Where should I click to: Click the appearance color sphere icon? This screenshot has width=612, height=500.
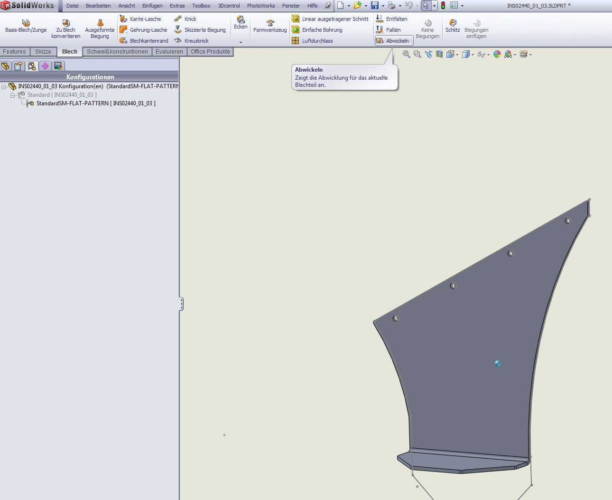[x=497, y=55]
